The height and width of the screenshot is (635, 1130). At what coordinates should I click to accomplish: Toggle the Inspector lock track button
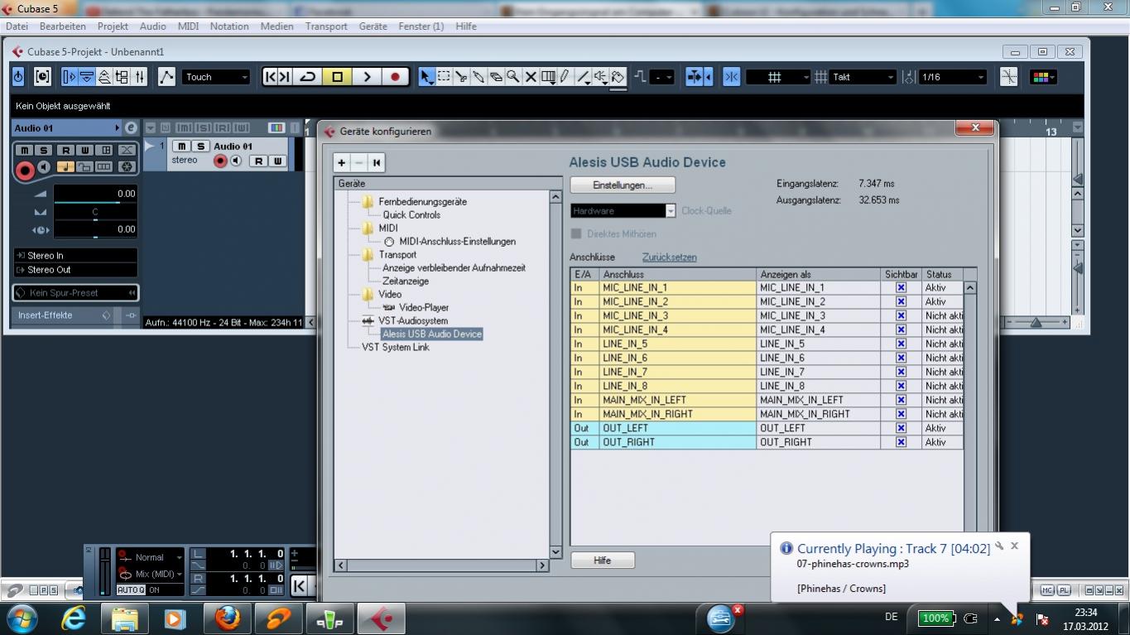(84, 167)
